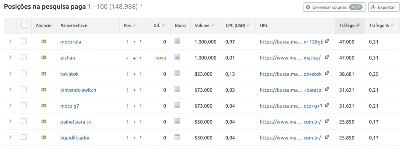402x148 pixels.
Task: Open keyword link painel para tv
Action: [x=76, y=122]
